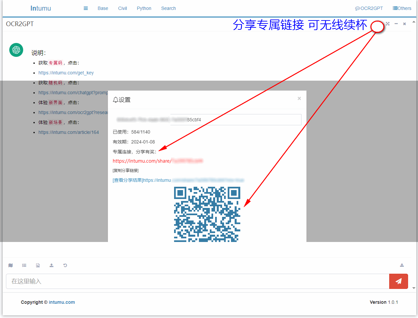Open the Python menu

click(x=144, y=8)
